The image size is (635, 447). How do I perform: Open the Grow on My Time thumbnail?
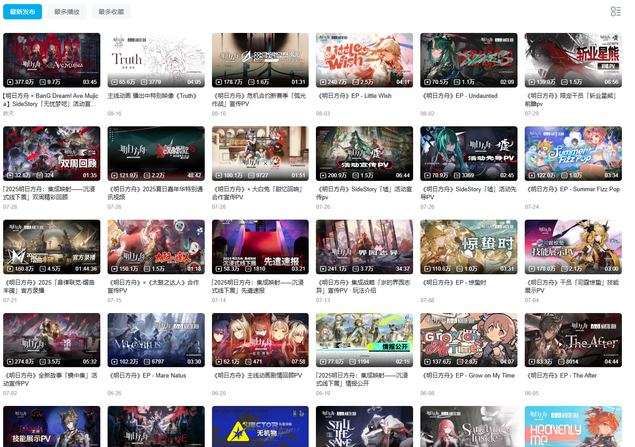tap(469, 340)
